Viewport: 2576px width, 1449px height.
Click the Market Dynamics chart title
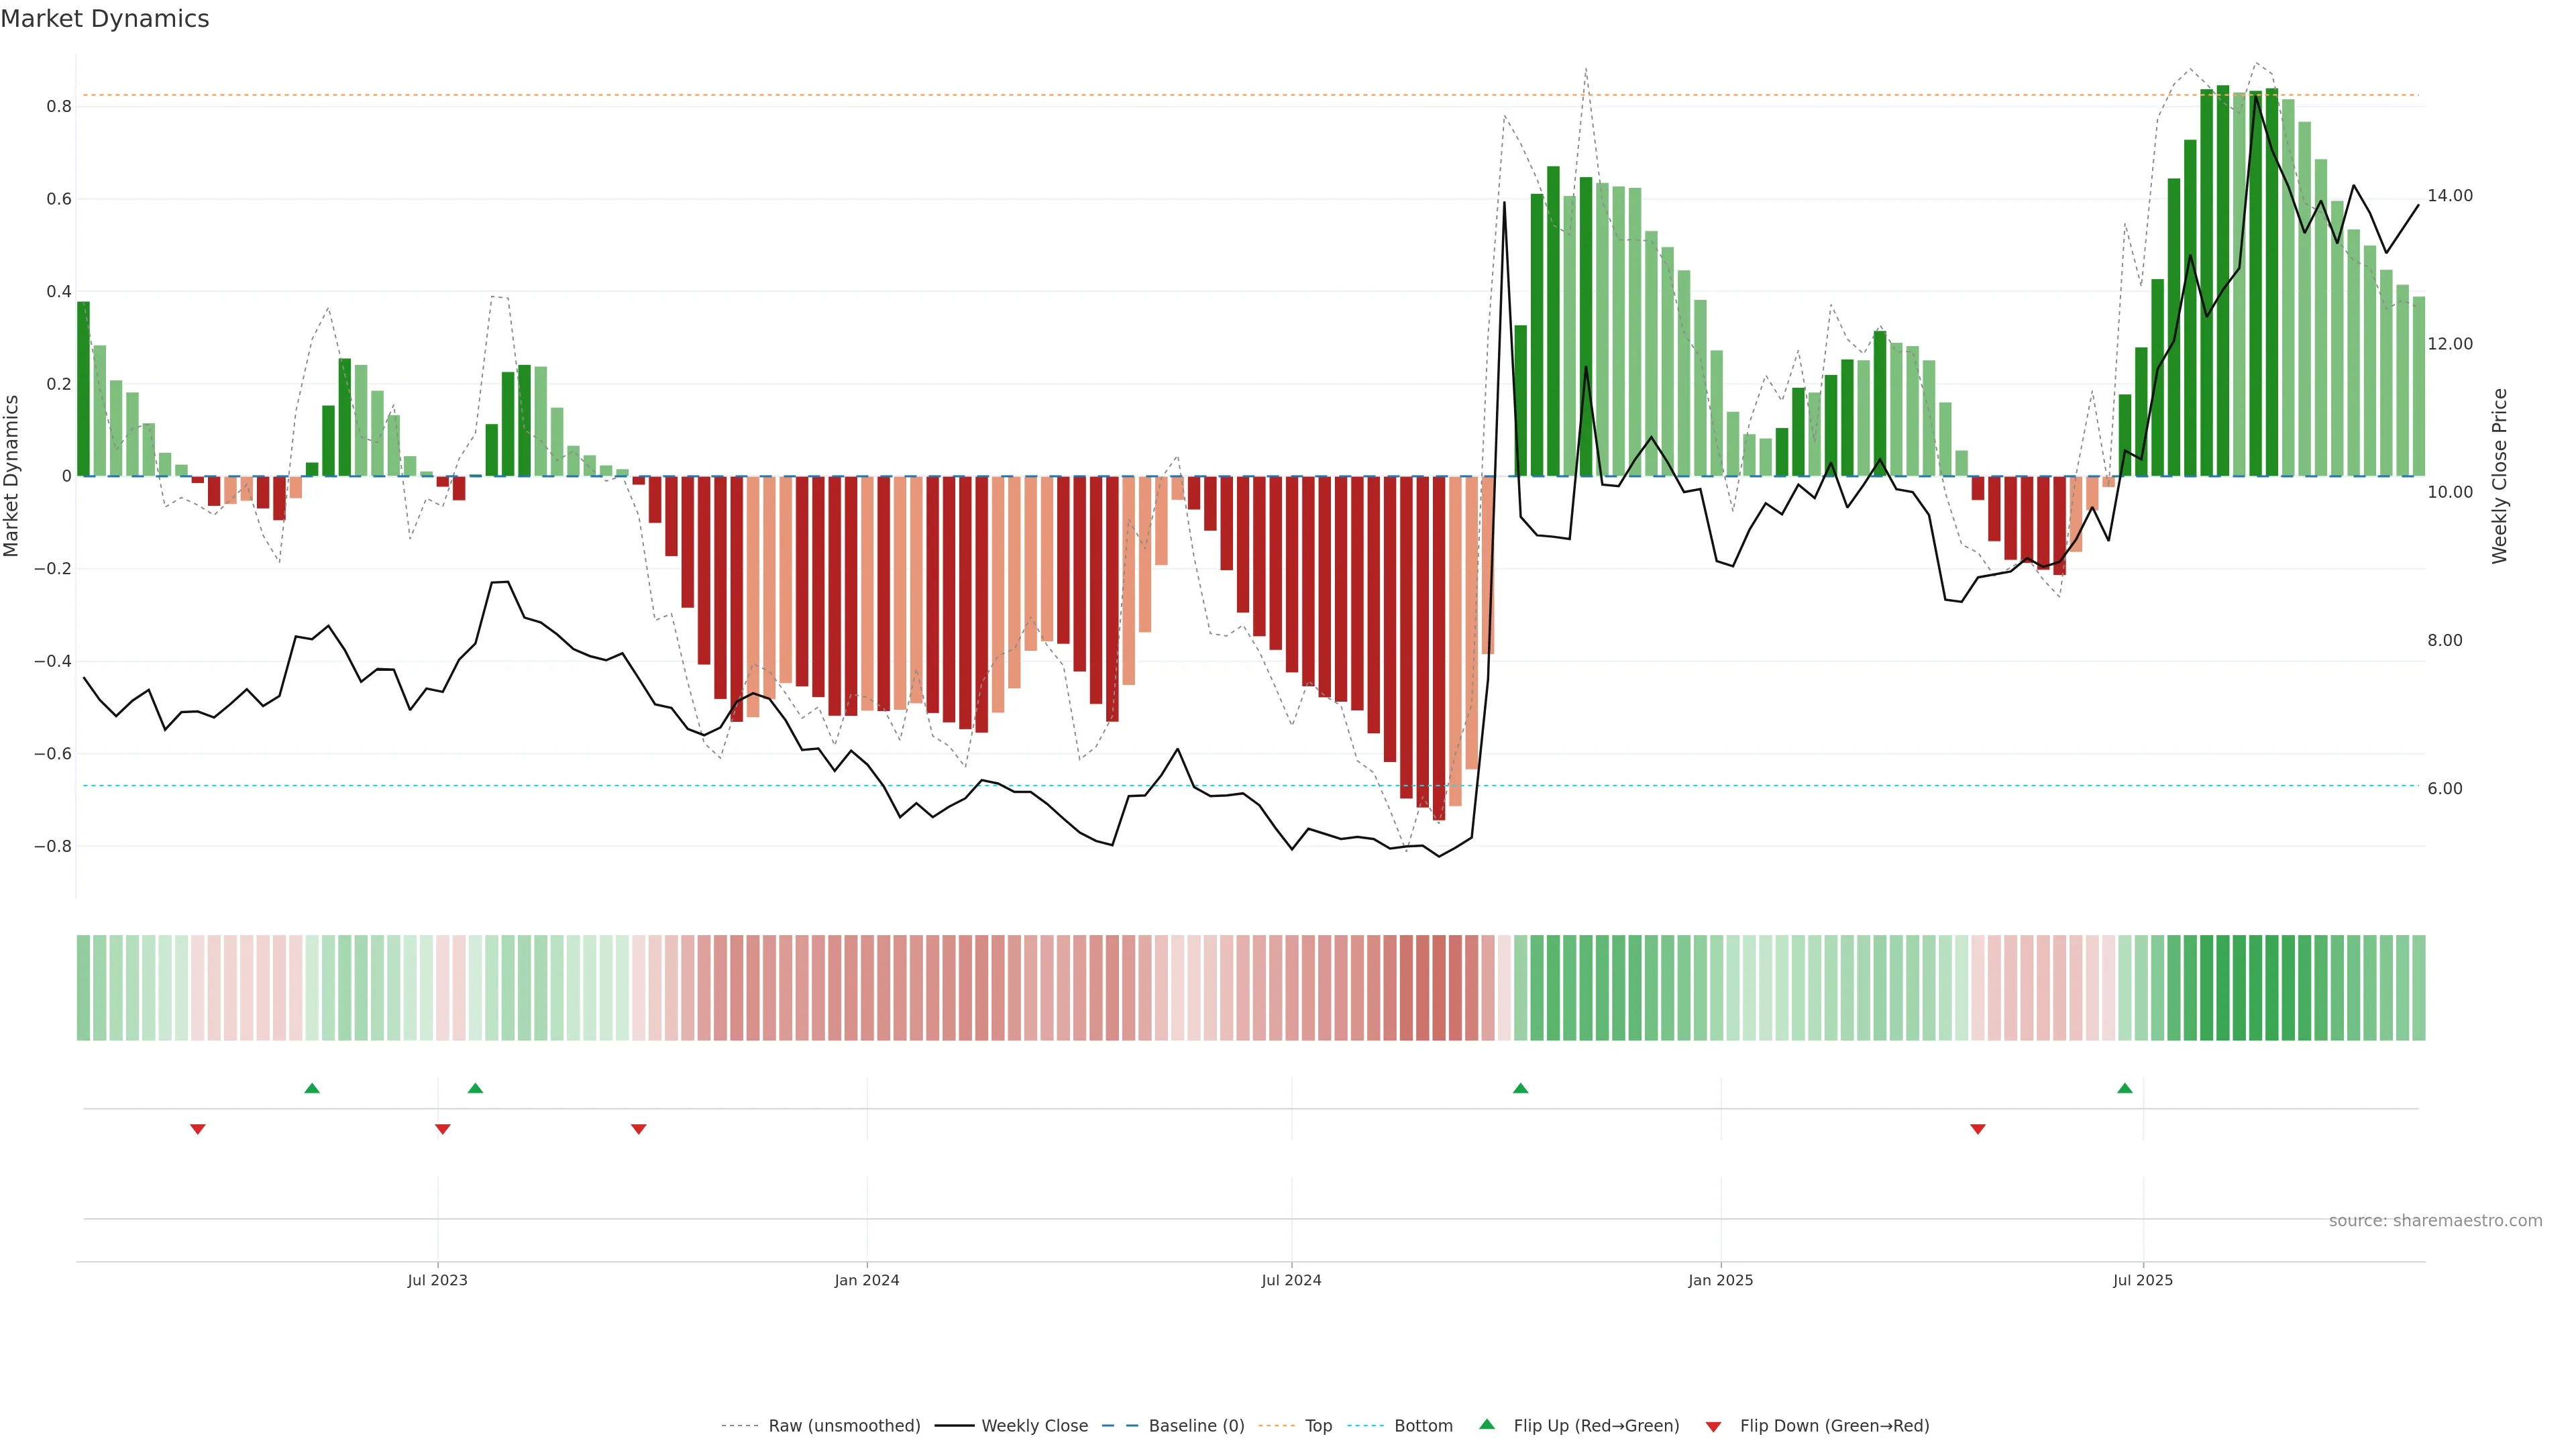(x=105, y=19)
